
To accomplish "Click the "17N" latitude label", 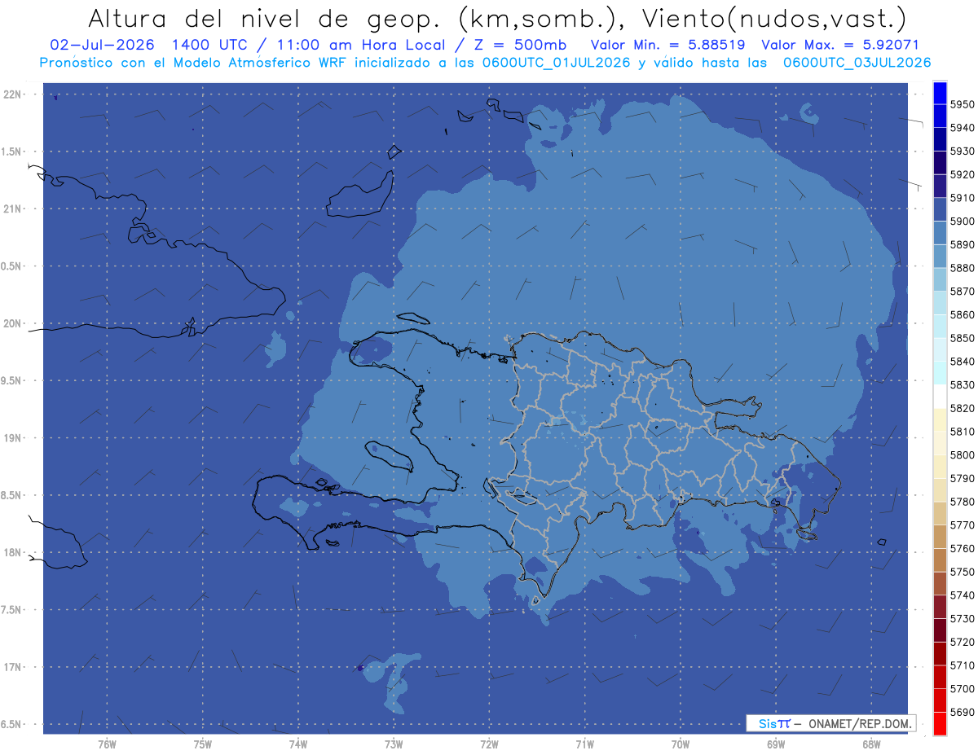I will [13, 667].
